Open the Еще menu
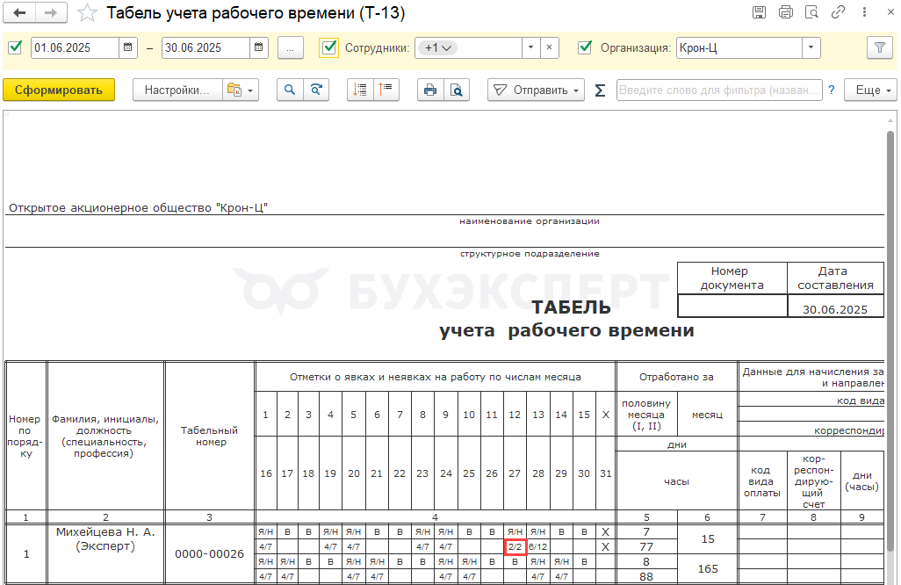This screenshot has height=585, width=901. (870, 90)
